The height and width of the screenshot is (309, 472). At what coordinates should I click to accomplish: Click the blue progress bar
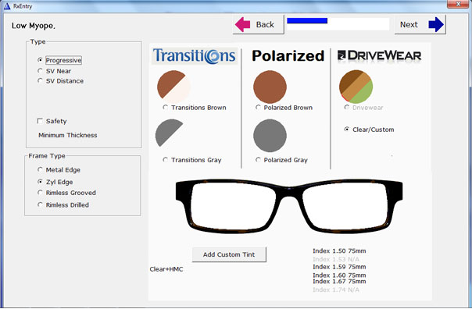point(338,23)
